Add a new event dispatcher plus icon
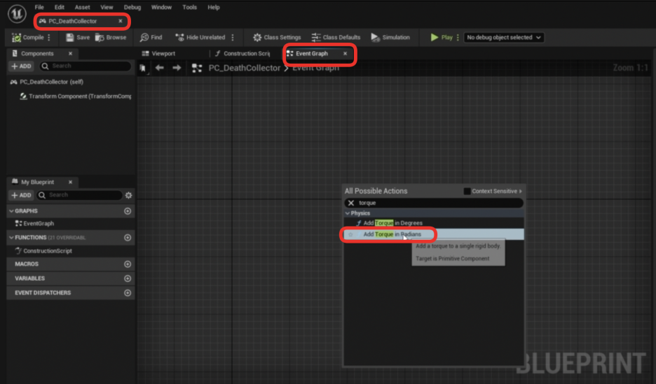This screenshot has height=384, width=656. (x=128, y=293)
